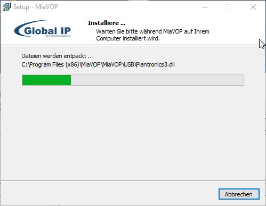Click the empty gray portion of progress bar
Screen dimensions: 266x206
click(x=157, y=80)
